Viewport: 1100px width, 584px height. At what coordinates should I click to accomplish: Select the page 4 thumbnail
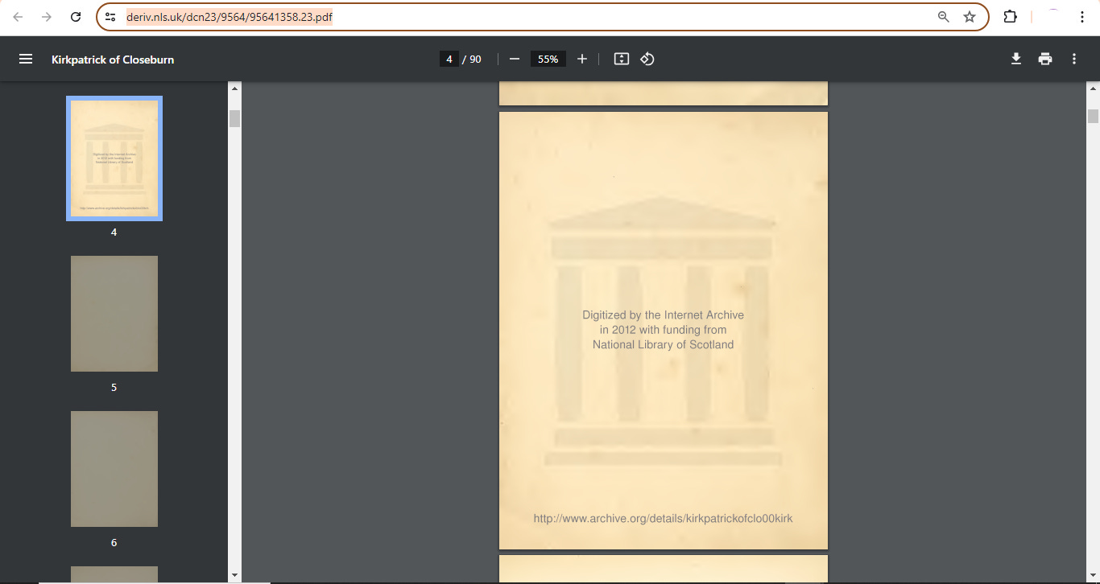click(114, 158)
